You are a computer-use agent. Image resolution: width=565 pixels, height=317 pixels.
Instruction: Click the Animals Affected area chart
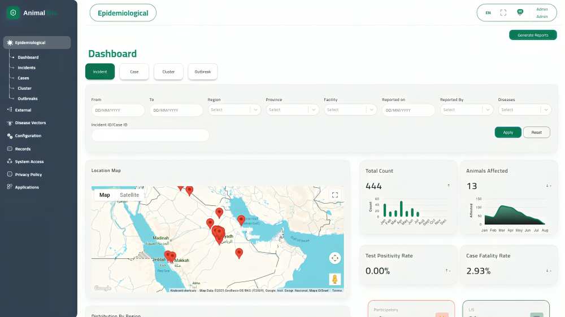pos(515,215)
